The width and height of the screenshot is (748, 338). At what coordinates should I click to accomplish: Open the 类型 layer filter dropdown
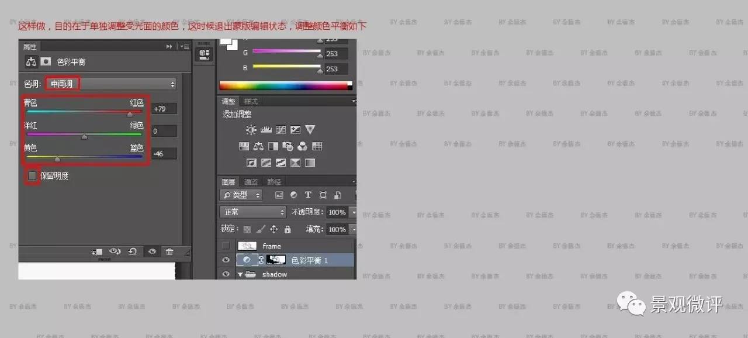click(241, 195)
